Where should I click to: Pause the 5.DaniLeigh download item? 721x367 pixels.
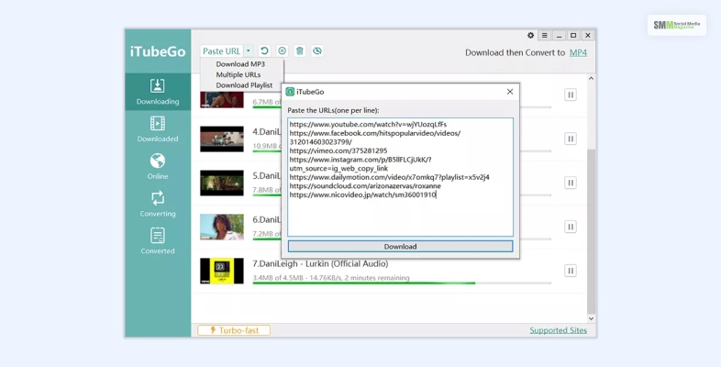coord(571,183)
